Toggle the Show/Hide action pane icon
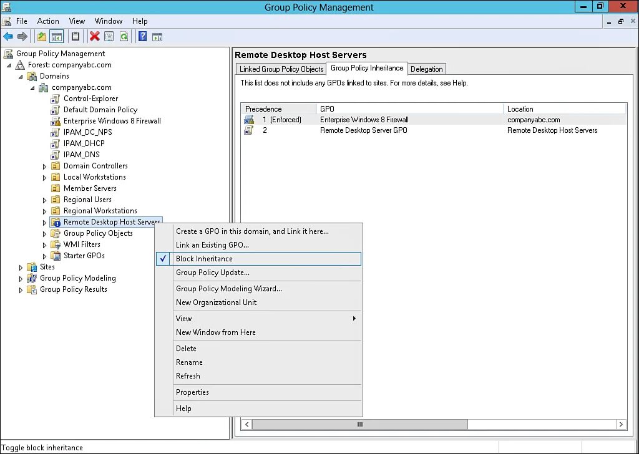Image resolution: width=639 pixels, height=454 pixels. (157, 37)
